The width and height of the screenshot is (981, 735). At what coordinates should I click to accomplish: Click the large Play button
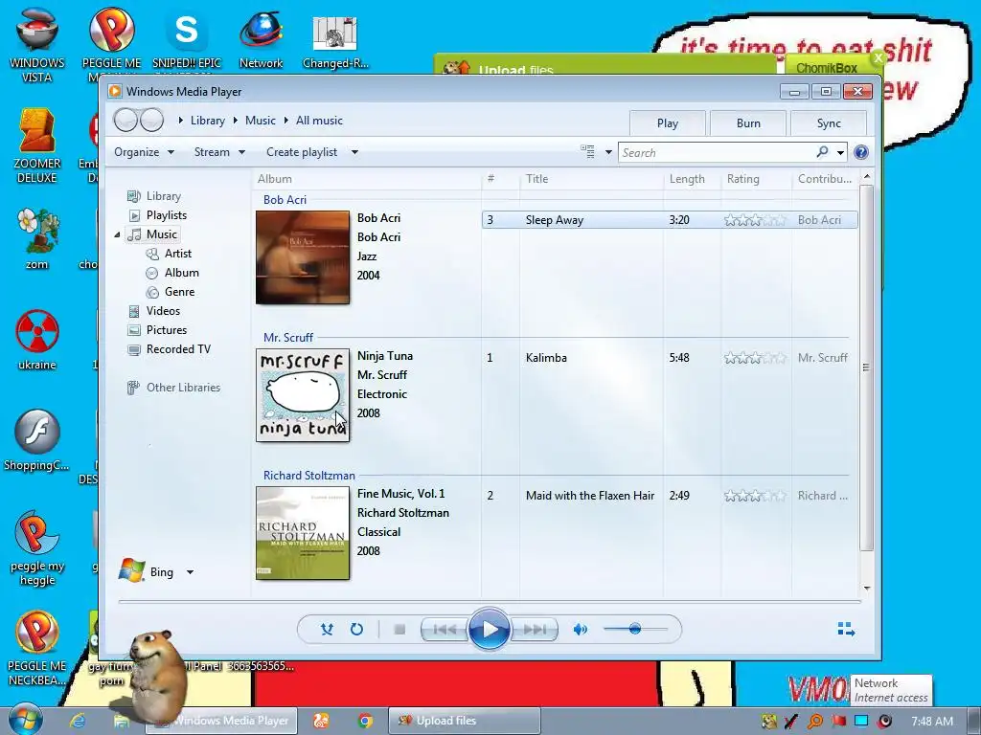489,630
